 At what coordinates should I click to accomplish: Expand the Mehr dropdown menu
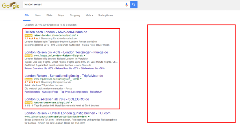coord(90,15)
